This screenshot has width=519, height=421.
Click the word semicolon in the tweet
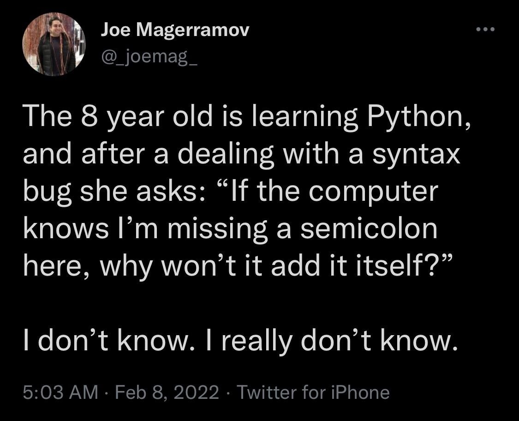[x=368, y=229]
